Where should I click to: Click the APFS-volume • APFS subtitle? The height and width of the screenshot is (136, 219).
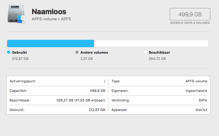(51, 19)
